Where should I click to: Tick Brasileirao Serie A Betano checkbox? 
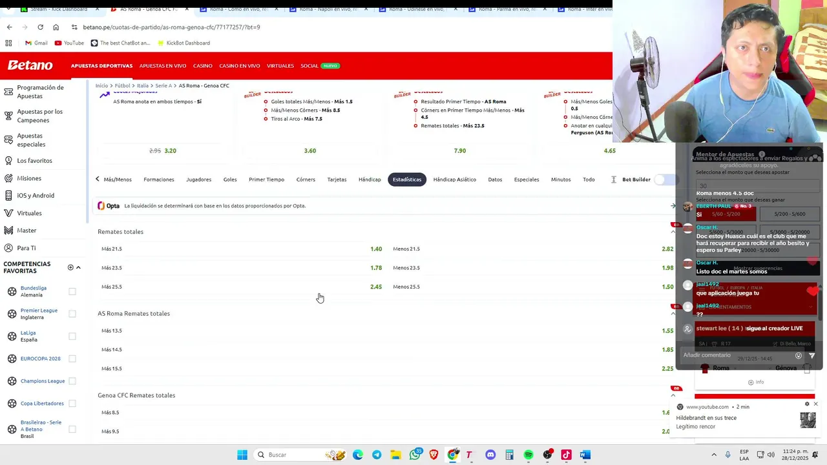(72, 429)
